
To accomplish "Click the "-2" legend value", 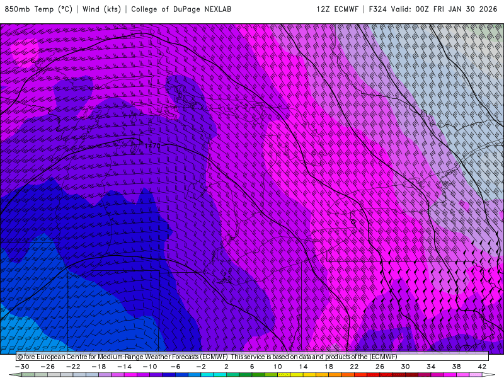I will tap(201, 367).
